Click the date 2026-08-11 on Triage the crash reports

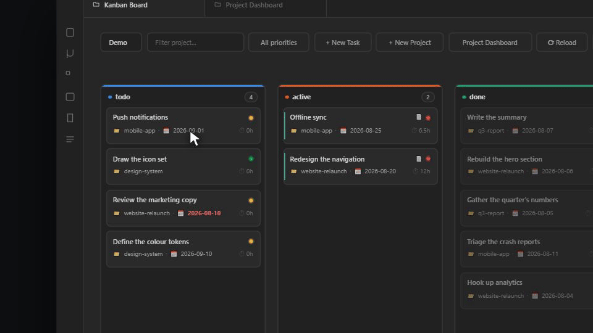543,254
